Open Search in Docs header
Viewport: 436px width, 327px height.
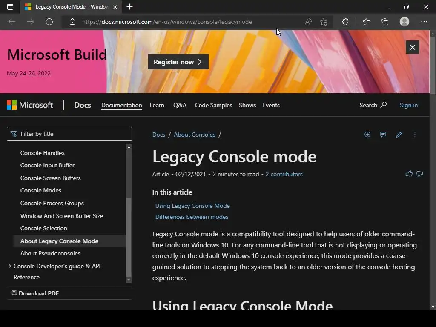[373, 105]
